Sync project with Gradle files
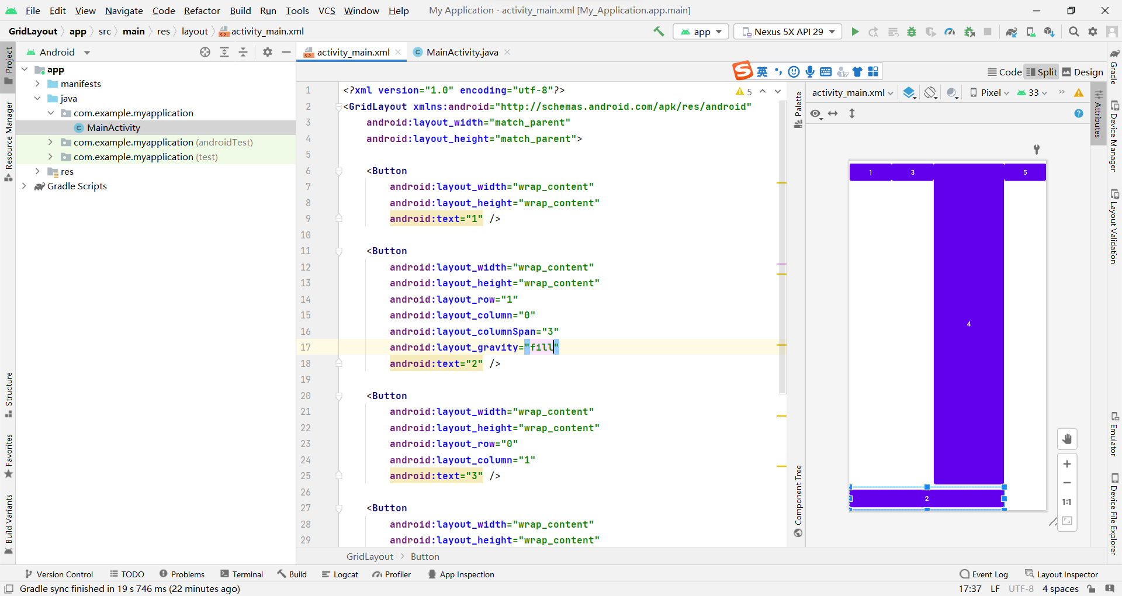Image resolution: width=1122 pixels, height=596 pixels. 1010,32
